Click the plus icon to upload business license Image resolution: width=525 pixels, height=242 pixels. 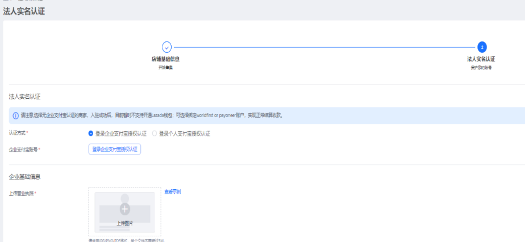pyautogui.click(x=125, y=209)
